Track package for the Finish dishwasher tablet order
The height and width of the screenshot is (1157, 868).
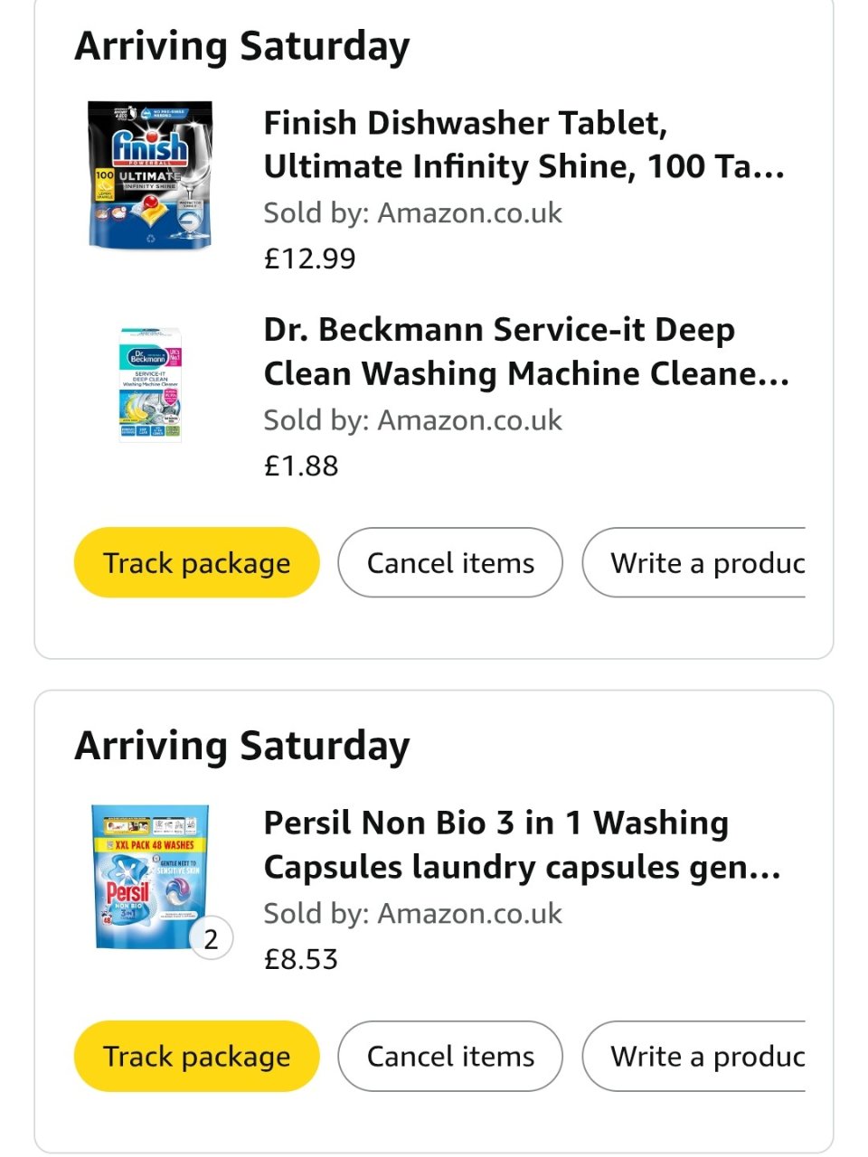tap(197, 562)
